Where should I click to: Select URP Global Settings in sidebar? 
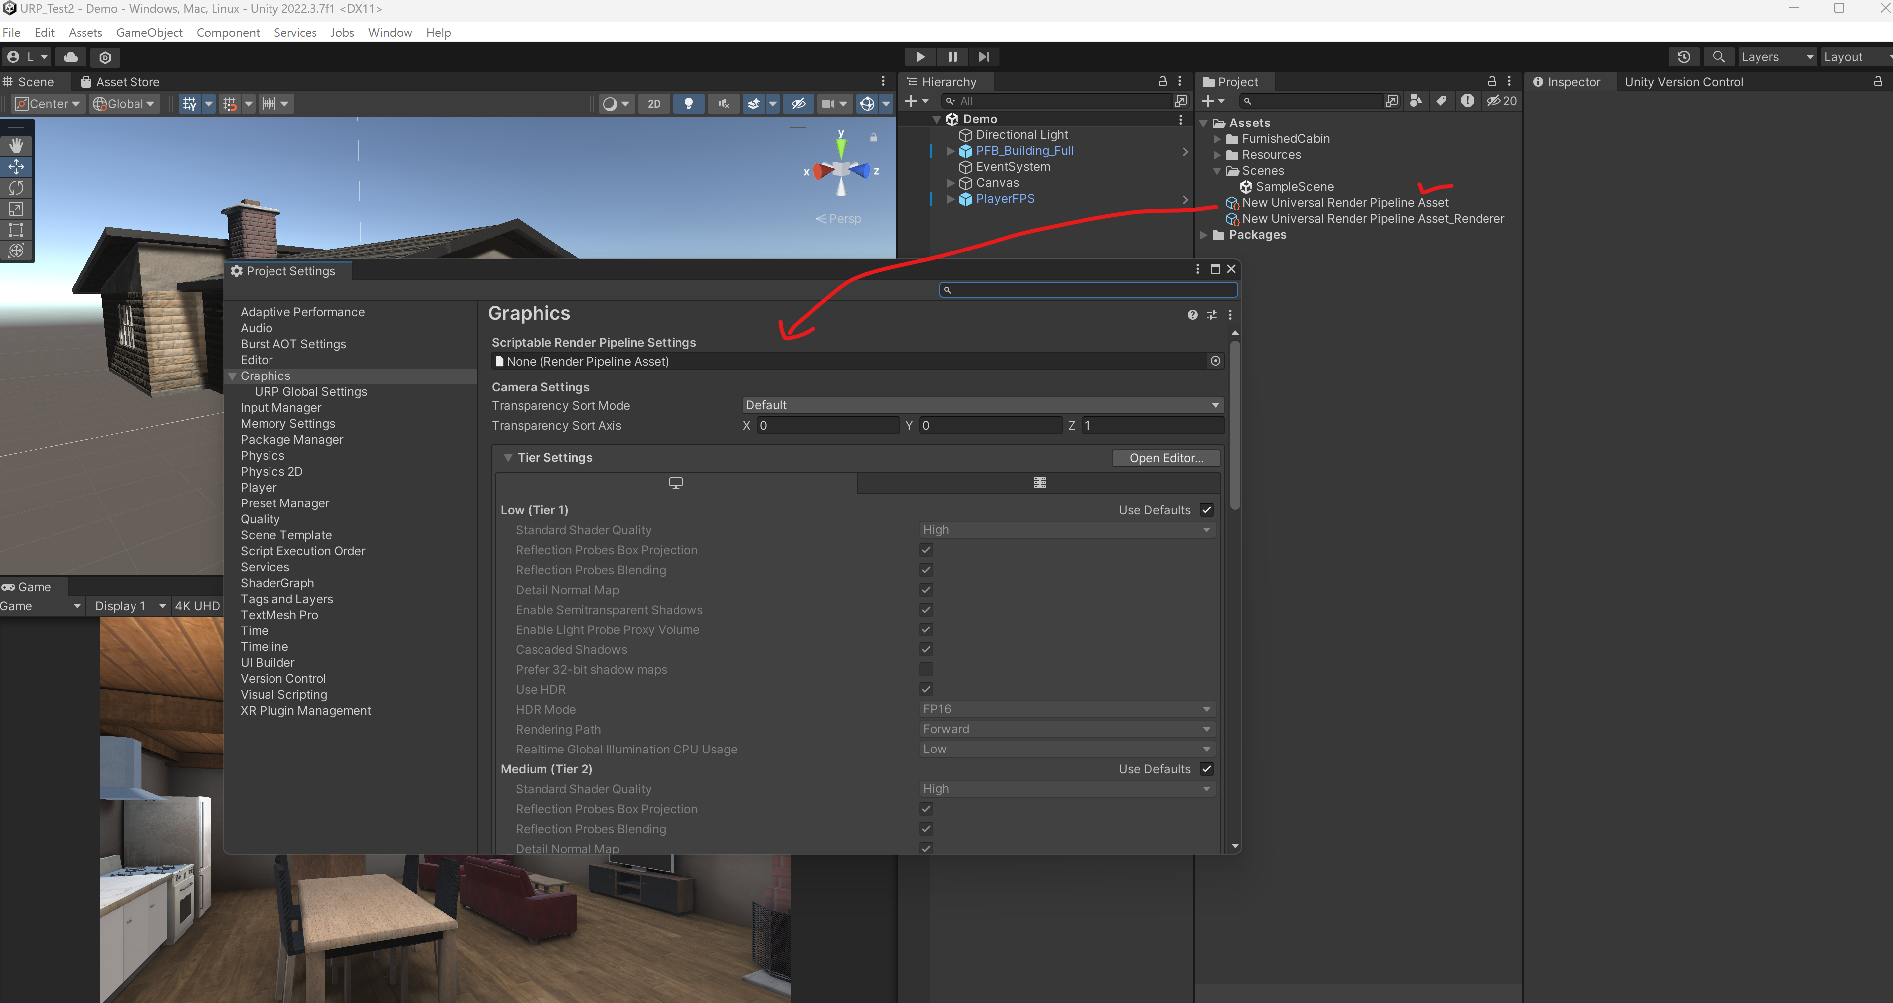coord(310,391)
